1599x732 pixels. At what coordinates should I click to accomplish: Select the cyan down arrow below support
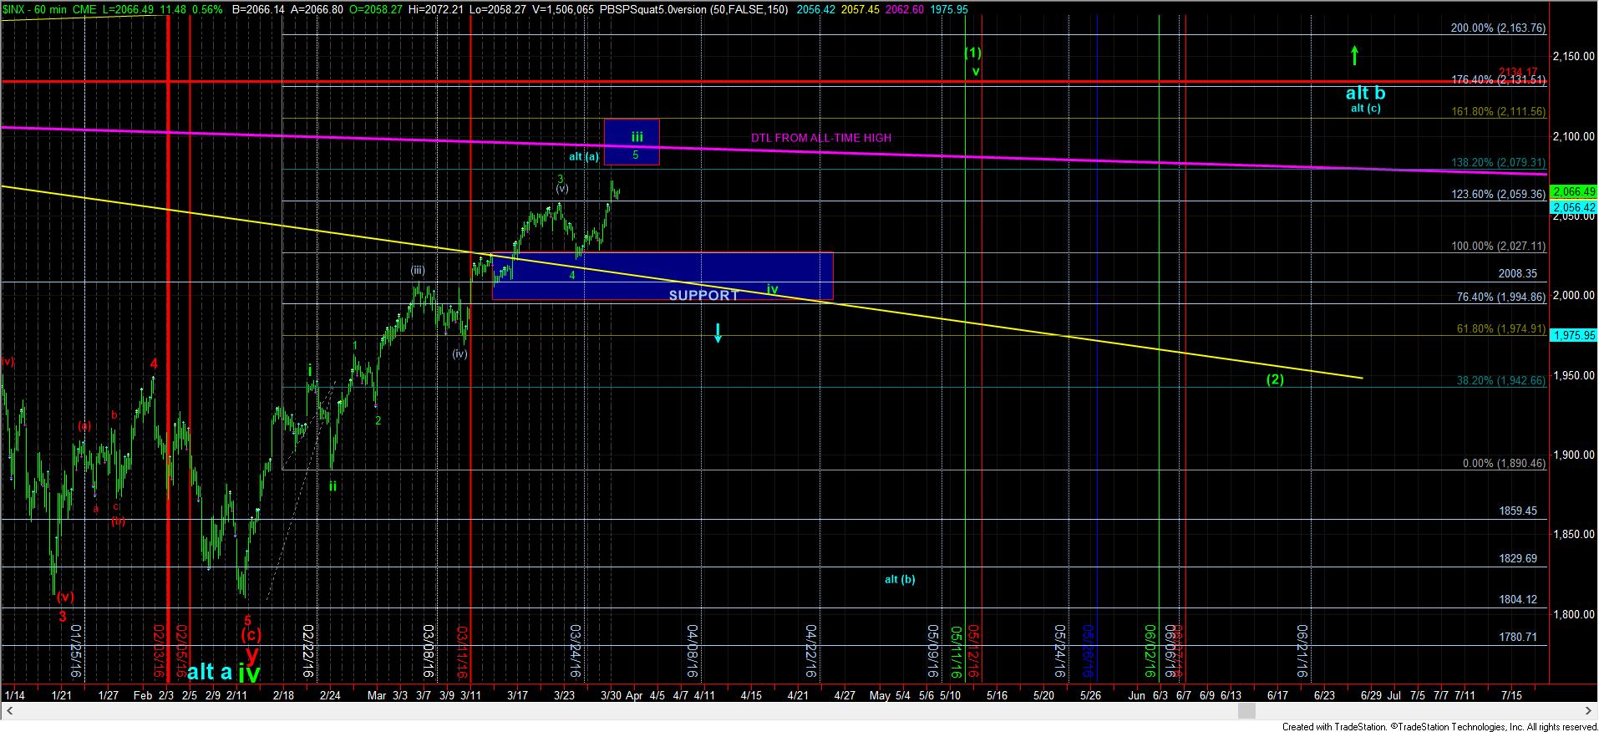pyautogui.click(x=718, y=333)
